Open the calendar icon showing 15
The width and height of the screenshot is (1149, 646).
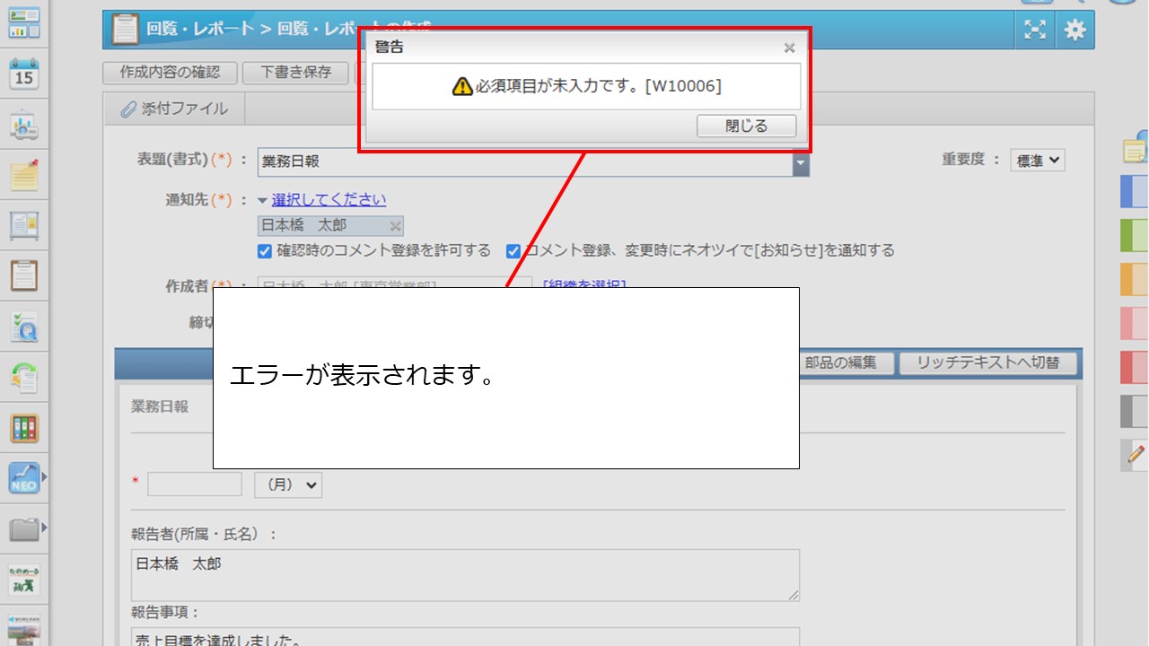click(24, 74)
